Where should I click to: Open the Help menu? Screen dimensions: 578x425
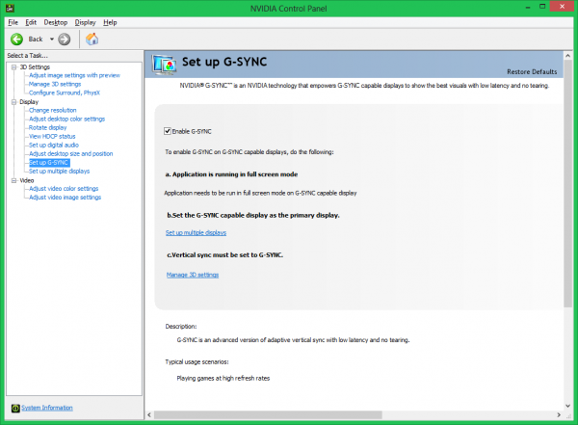click(x=110, y=22)
